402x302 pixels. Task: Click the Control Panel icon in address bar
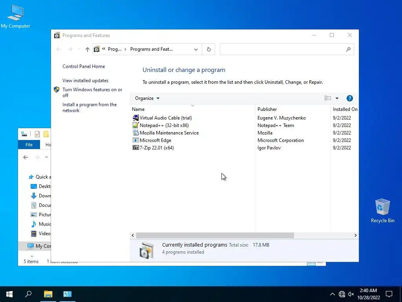(x=97, y=49)
